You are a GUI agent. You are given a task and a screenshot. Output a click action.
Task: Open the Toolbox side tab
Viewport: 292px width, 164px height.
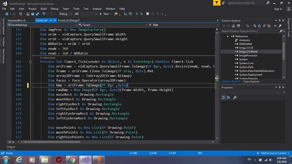(x=3, y=41)
